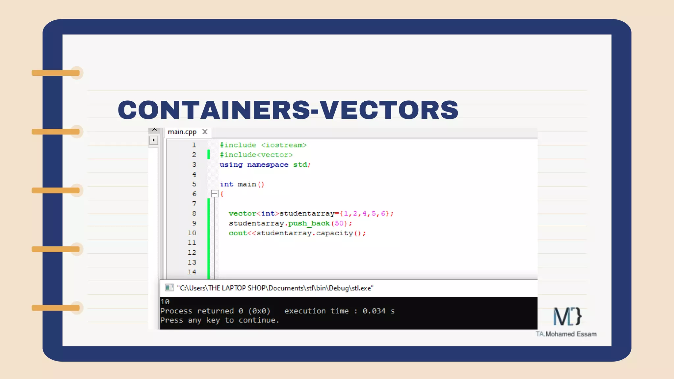Click line number 8 in the gutter
Screen dimensions: 674x379
point(194,214)
